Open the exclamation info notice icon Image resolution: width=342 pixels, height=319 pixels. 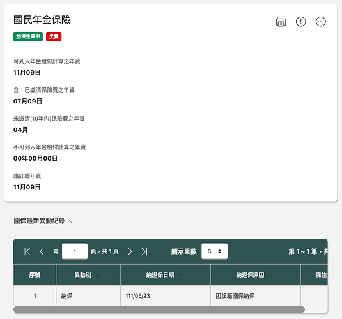[x=301, y=21]
